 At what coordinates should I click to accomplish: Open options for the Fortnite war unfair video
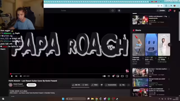click(x=169, y=79)
